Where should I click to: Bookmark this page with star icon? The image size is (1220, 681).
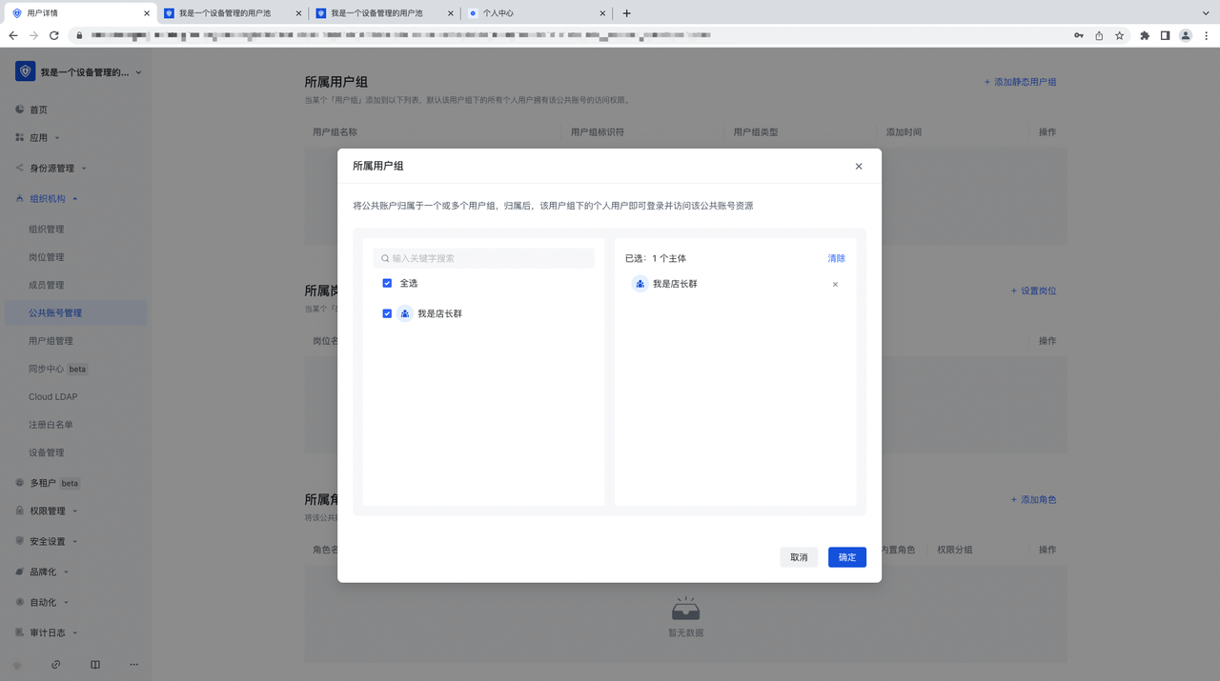(x=1120, y=35)
